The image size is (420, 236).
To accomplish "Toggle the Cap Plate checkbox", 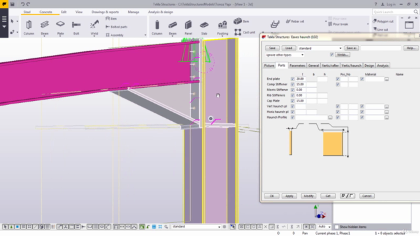I will 293,101.
